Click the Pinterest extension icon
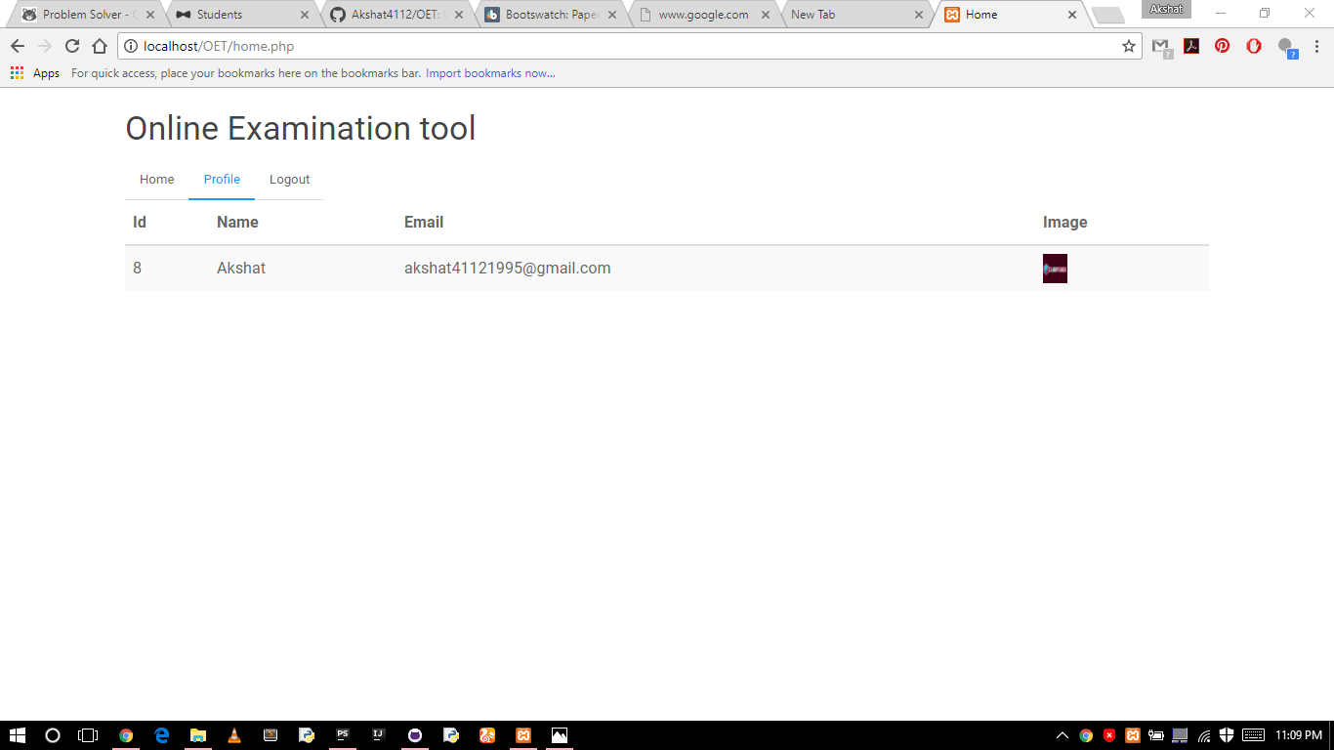 point(1223,46)
